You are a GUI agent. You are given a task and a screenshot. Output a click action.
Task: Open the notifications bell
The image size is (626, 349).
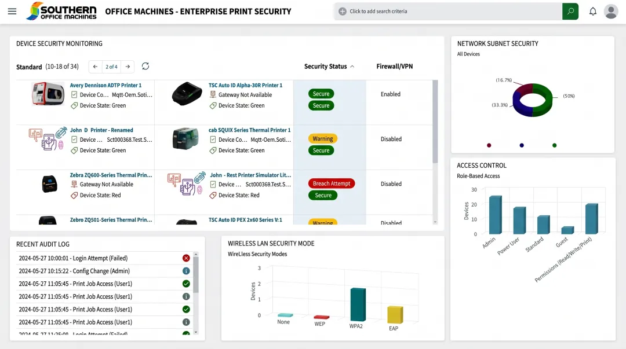(x=593, y=11)
